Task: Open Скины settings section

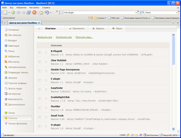Action: click(x=10, y=113)
